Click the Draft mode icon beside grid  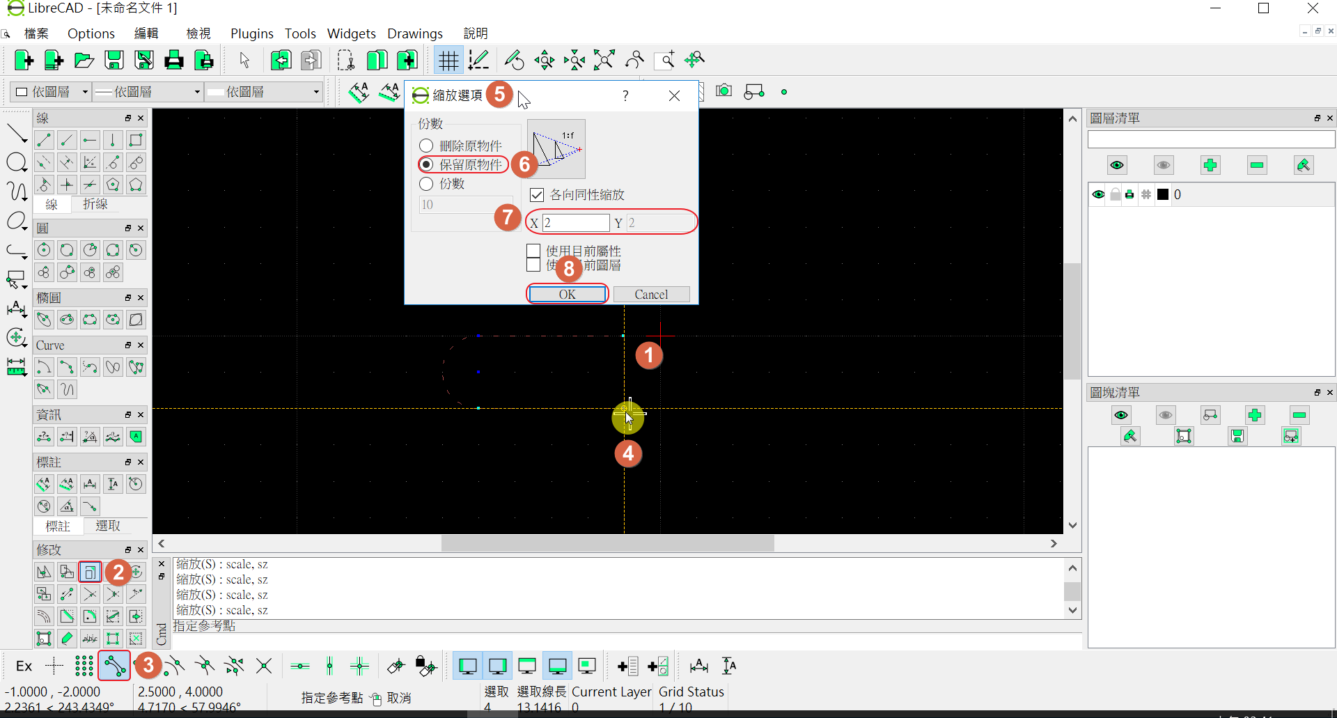[478, 61]
